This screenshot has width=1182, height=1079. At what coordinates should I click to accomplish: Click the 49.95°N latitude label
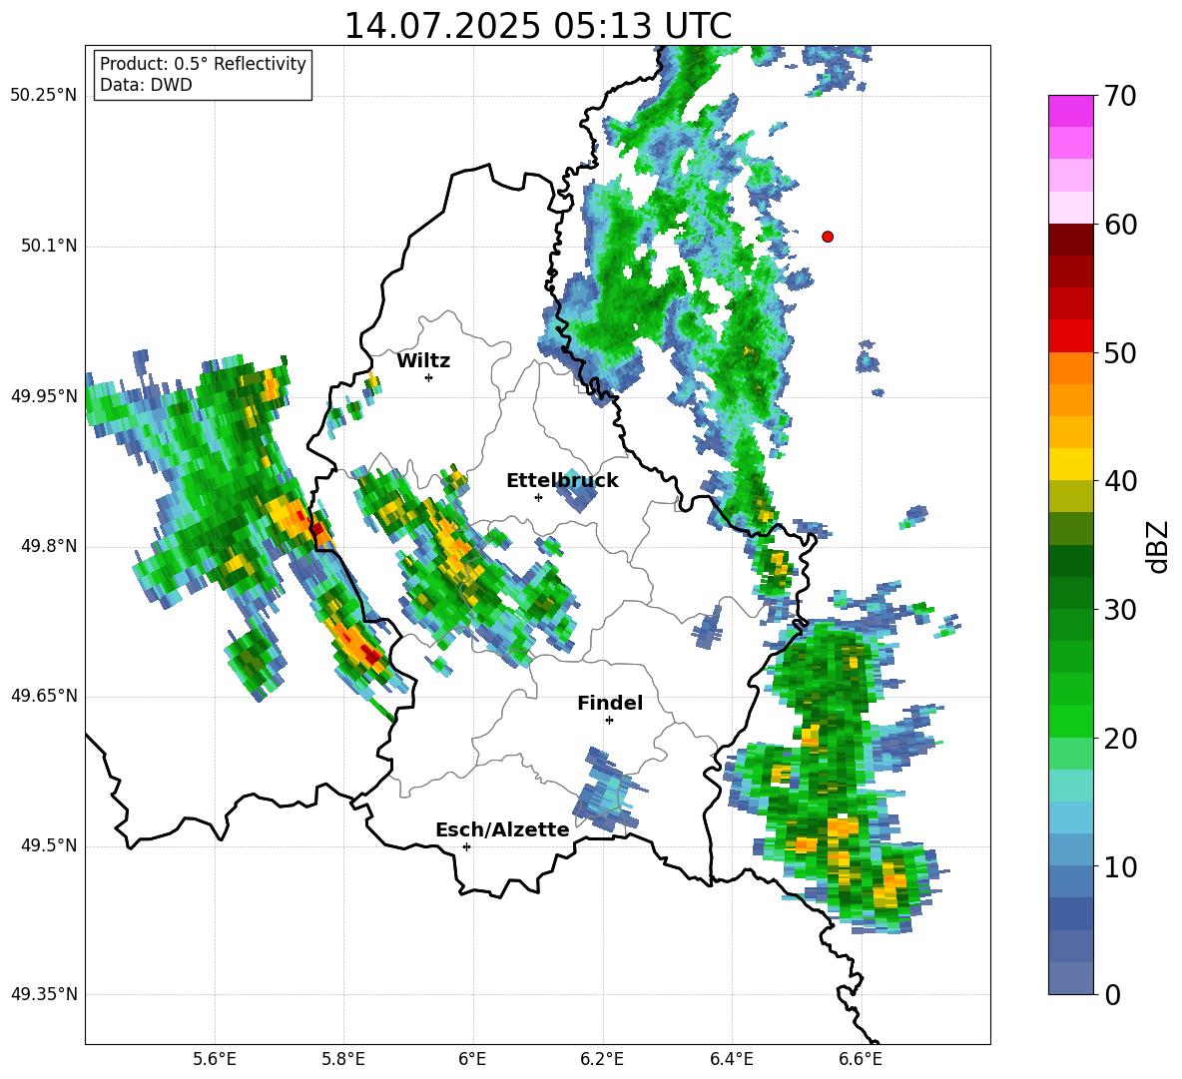tap(43, 396)
